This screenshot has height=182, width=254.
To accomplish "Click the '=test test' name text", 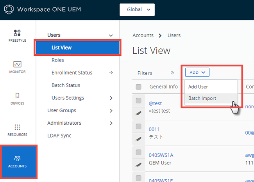I will (x=159, y=111).
